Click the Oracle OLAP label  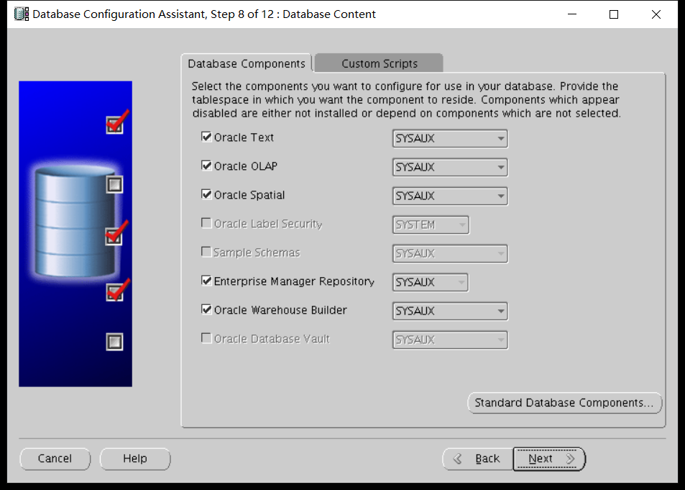(246, 166)
